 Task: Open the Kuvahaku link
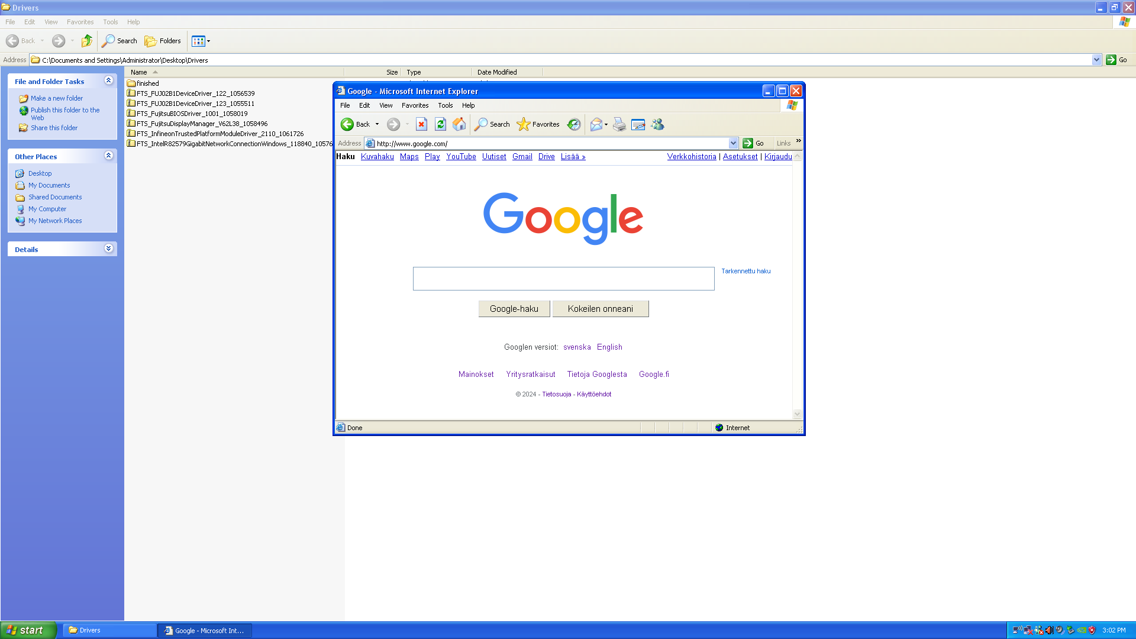click(x=377, y=157)
